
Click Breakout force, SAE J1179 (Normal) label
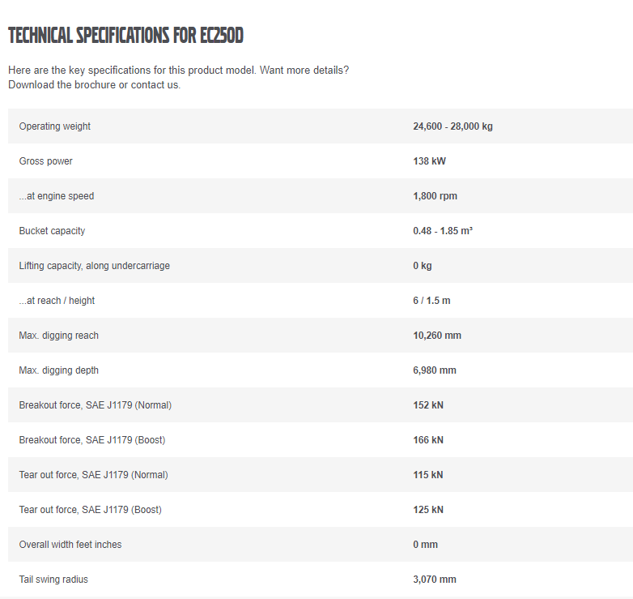click(x=96, y=405)
